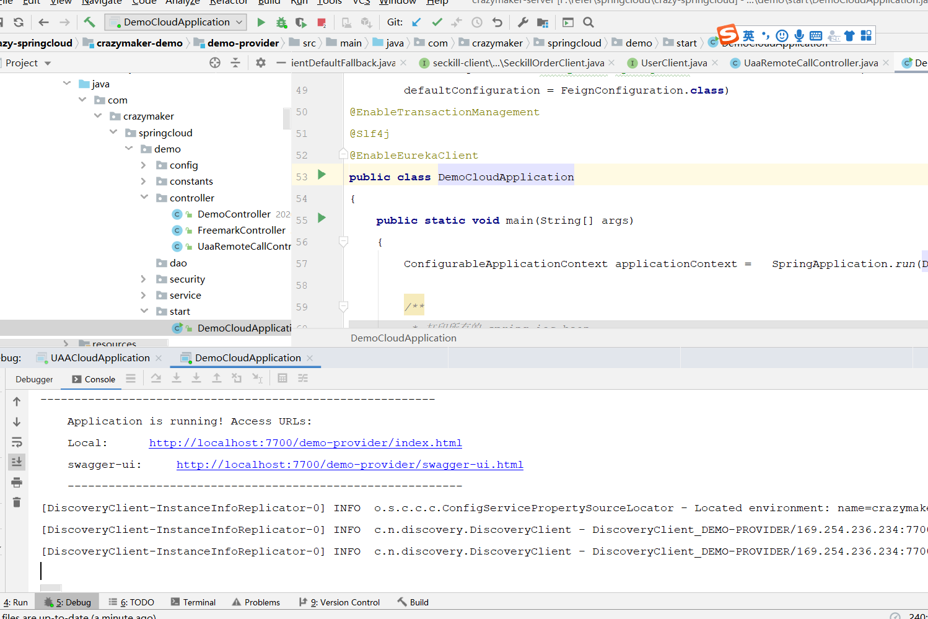Click Collapse All icon in Project panel
Screen dimensions: 928x619
tap(235, 63)
